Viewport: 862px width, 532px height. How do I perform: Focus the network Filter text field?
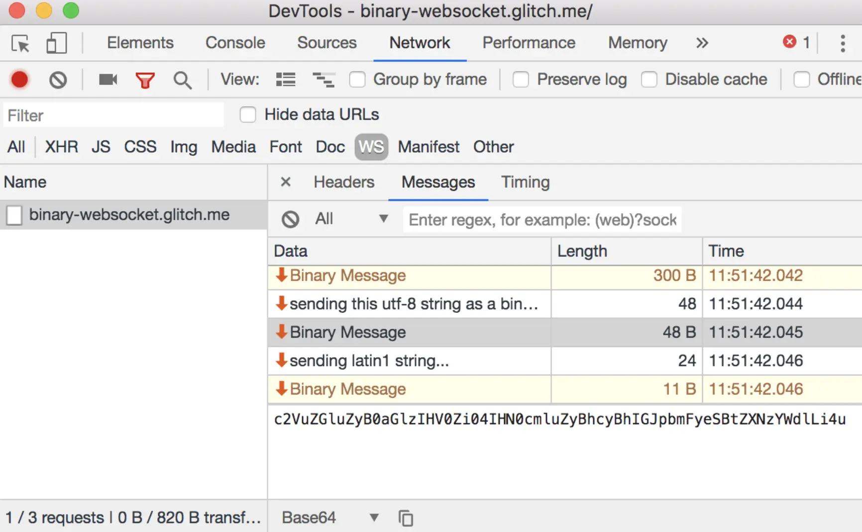tap(113, 115)
